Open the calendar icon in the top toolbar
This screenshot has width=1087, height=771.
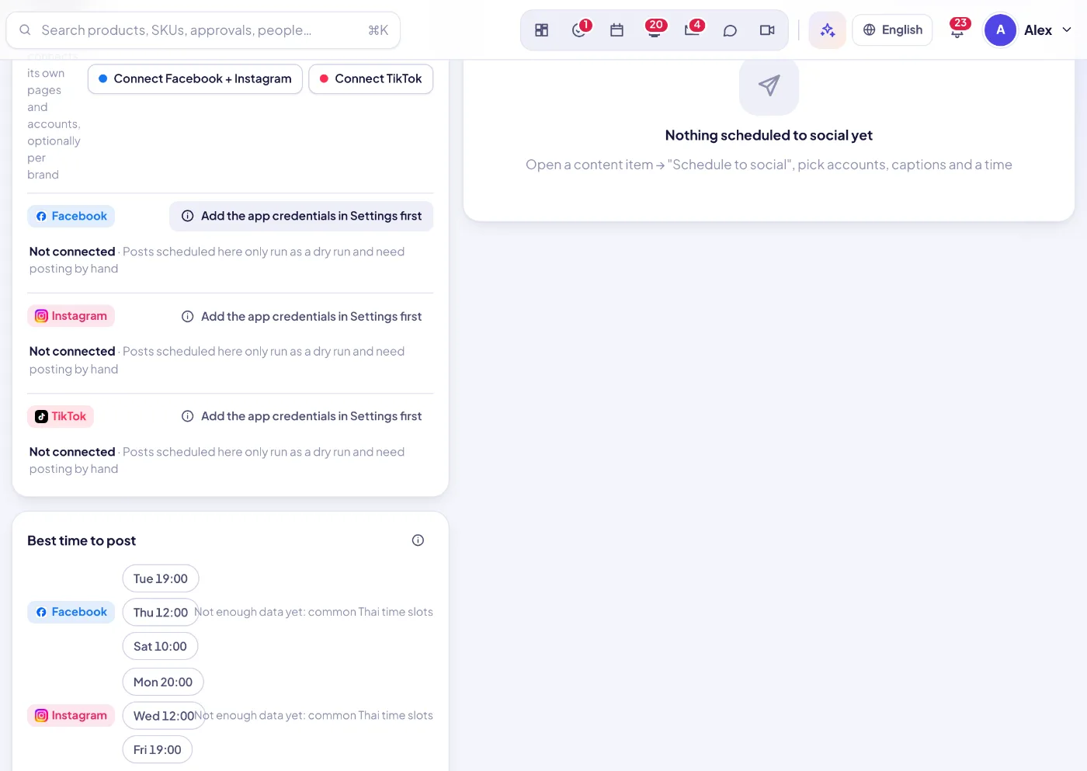pyautogui.click(x=617, y=30)
